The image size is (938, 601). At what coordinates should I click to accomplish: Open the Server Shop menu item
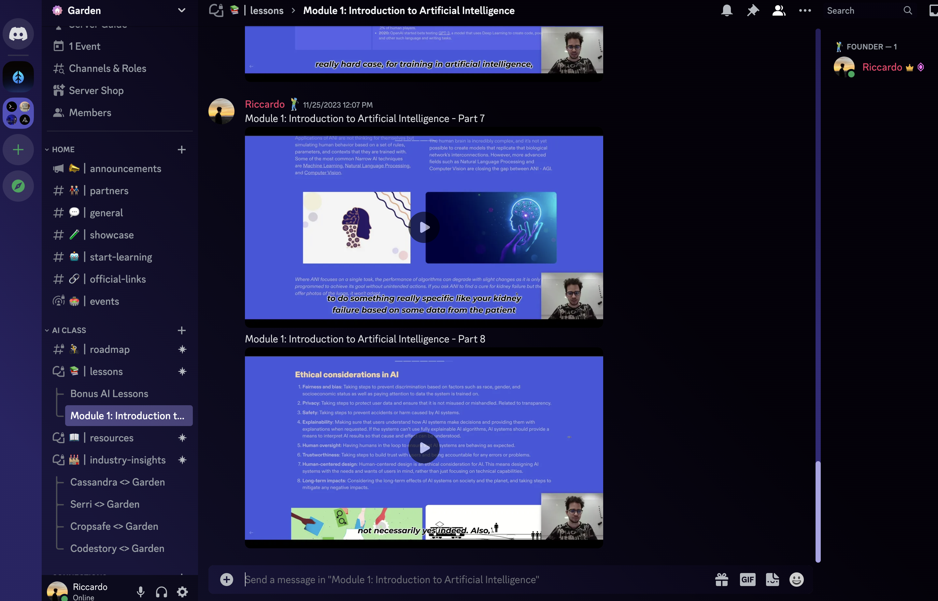pyautogui.click(x=96, y=90)
